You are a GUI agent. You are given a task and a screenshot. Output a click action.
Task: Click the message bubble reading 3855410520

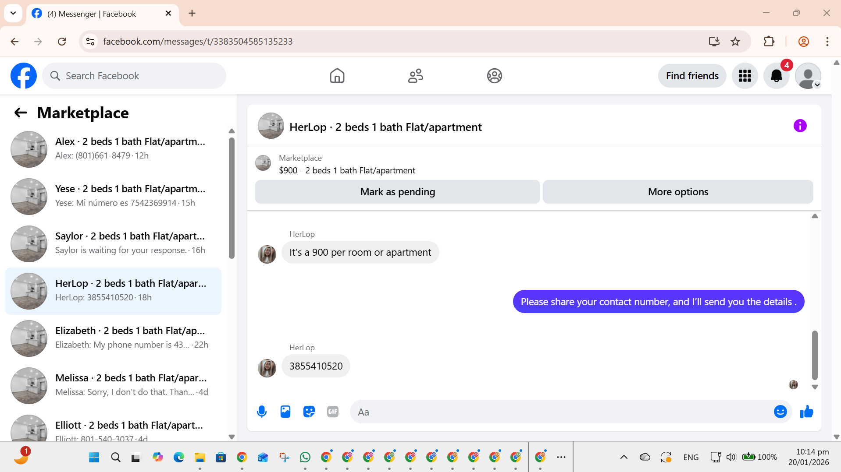[316, 366]
